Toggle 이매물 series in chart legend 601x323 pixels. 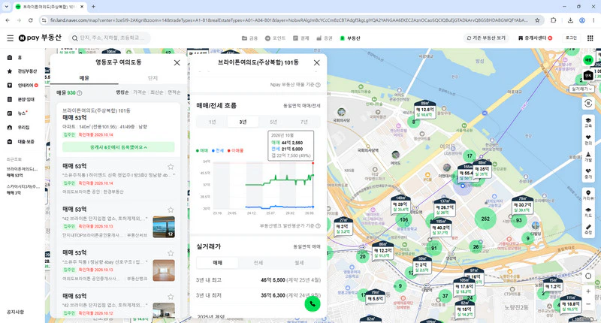pos(236,150)
